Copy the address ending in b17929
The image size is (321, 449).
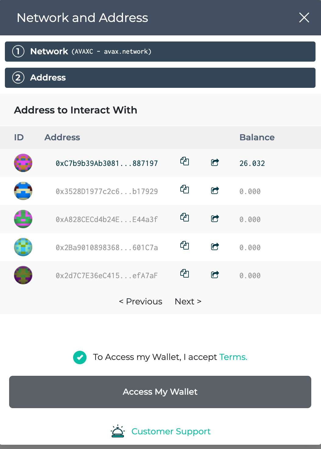(185, 189)
